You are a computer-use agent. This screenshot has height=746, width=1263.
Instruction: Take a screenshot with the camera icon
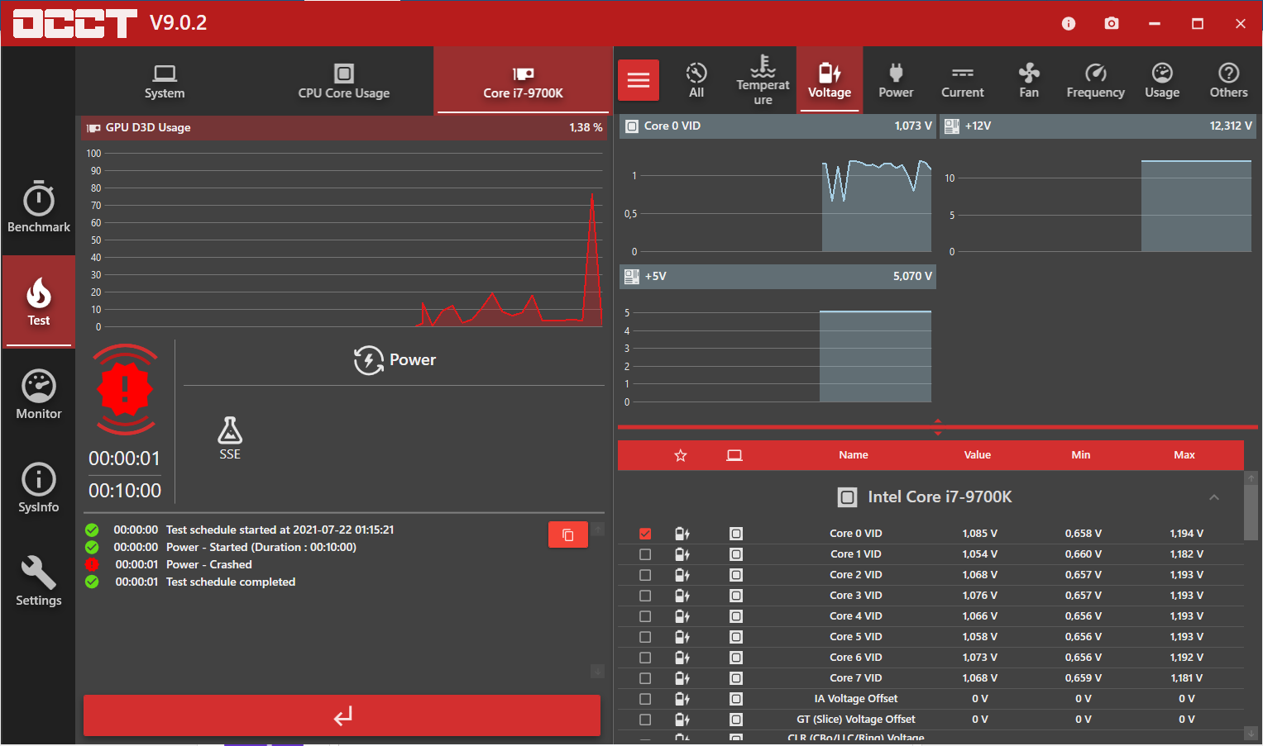[x=1112, y=24]
